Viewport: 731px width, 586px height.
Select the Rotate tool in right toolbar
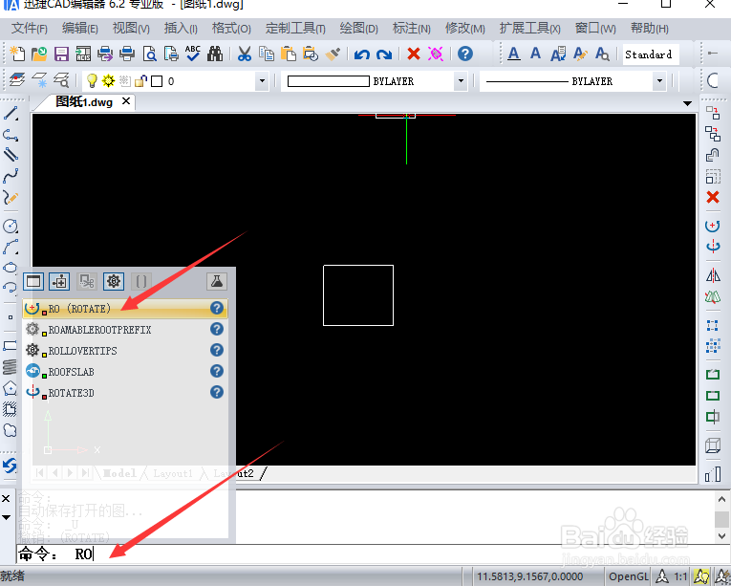(x=712, y=226)
